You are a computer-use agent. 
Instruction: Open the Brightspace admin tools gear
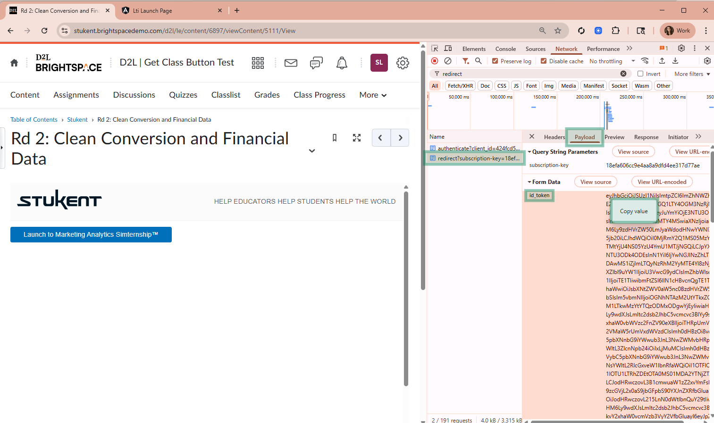click(x=403, y=63)
